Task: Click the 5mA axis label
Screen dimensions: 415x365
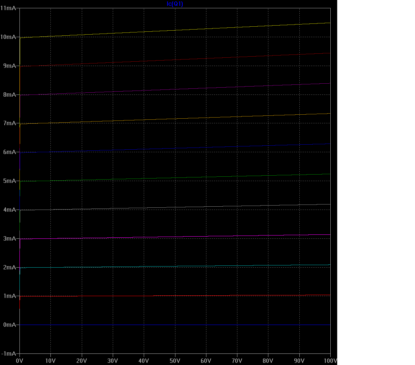Action: coord(9,181)
